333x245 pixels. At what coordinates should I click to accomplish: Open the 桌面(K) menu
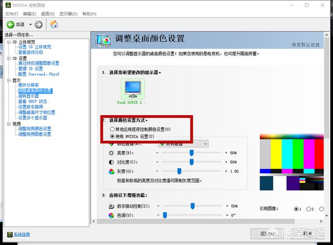click(48, 14)
